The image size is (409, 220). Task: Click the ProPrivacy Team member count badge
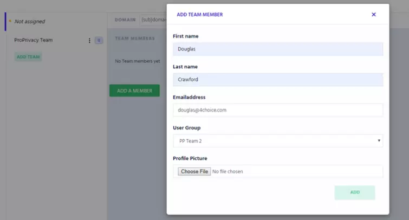coord(99,41)
